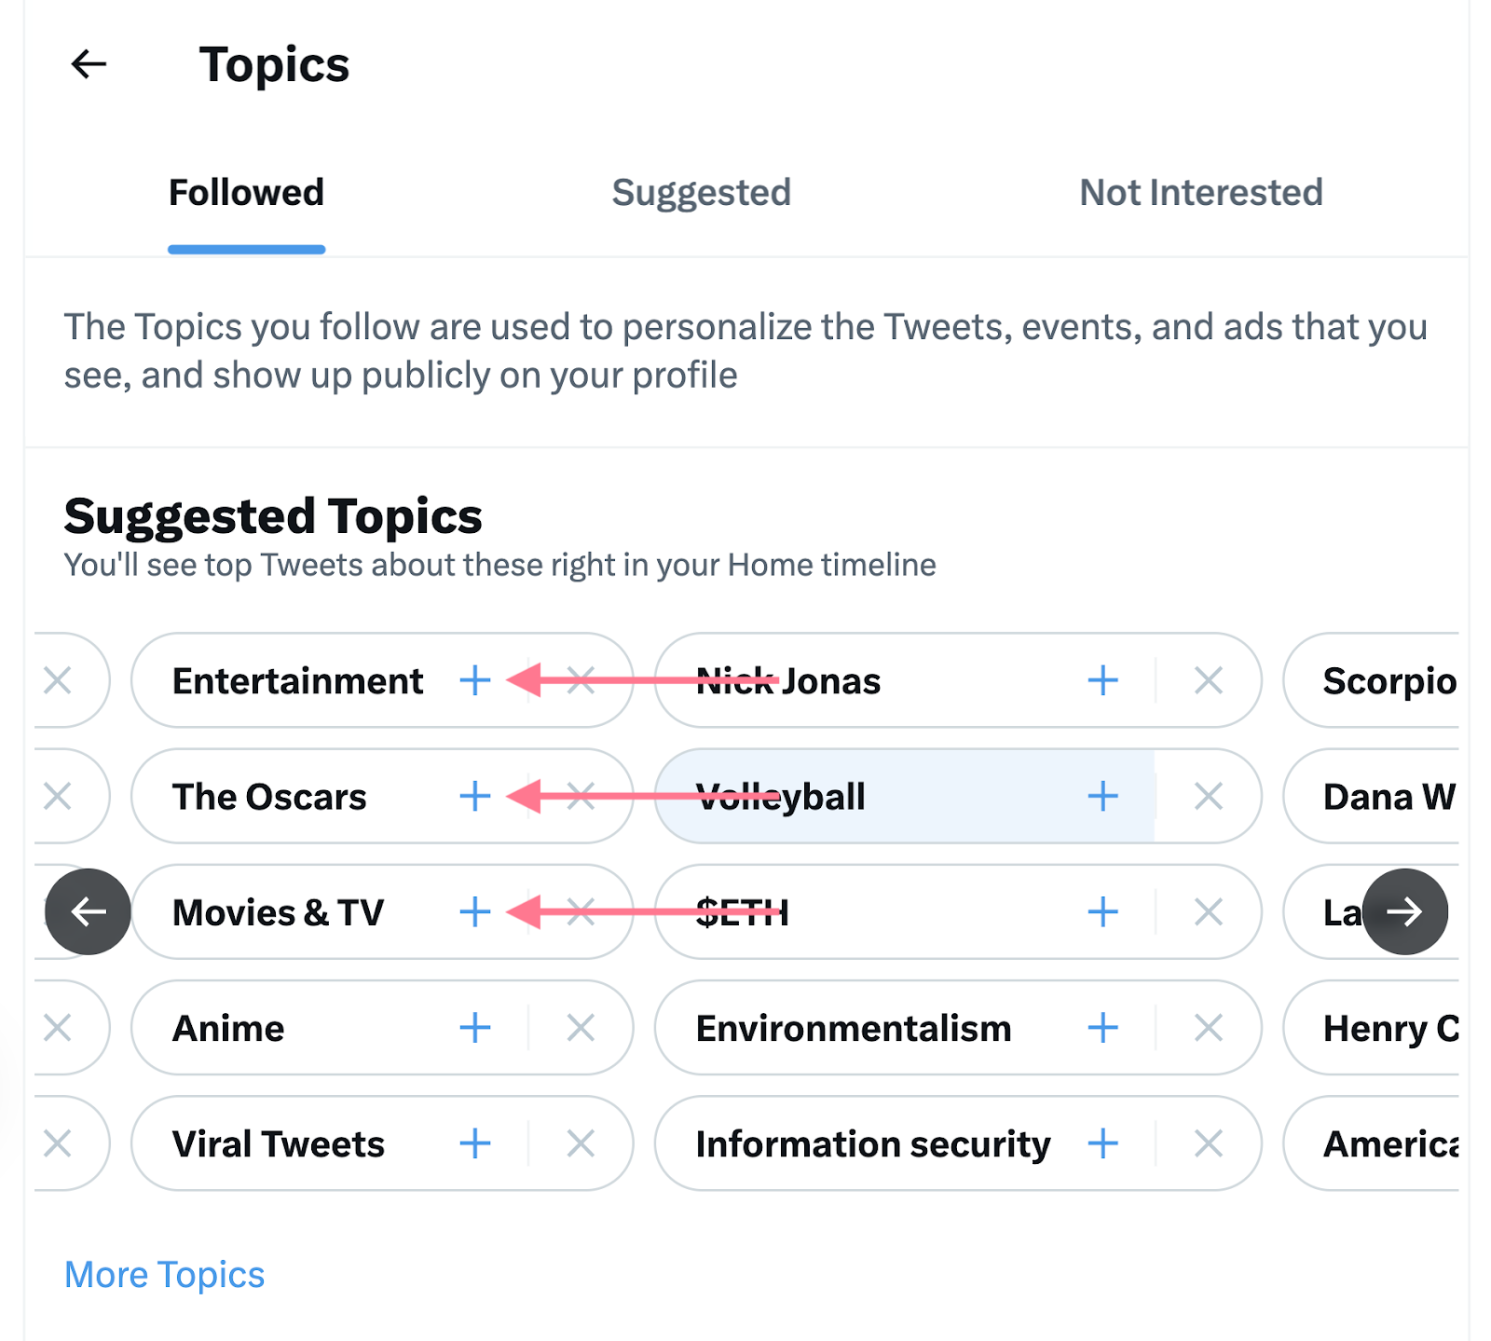
Task: Dismiss the Viral Tweets suggestion
Action: click(580, 1143)
